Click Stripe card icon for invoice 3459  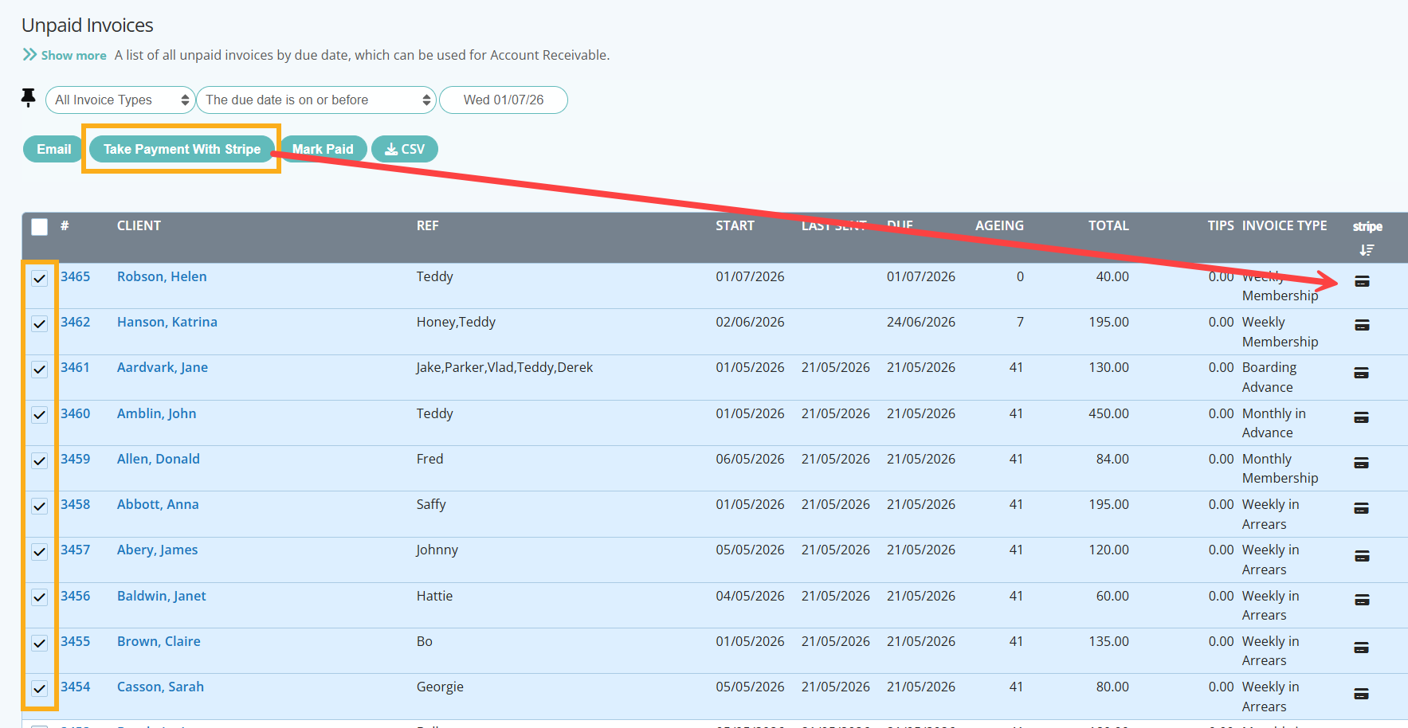[x=1362, y=463]
